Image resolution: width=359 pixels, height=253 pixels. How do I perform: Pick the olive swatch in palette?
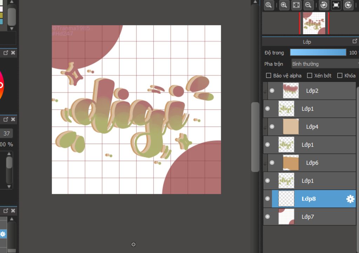click(1, 15)
